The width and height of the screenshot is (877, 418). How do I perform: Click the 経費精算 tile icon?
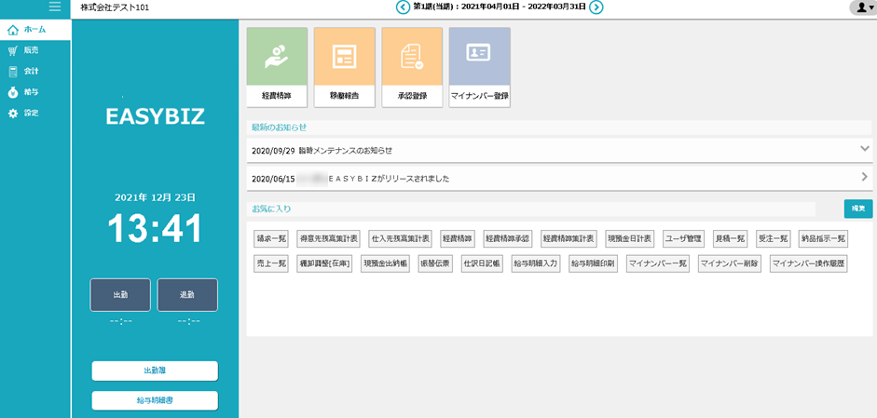click(277, 56)
